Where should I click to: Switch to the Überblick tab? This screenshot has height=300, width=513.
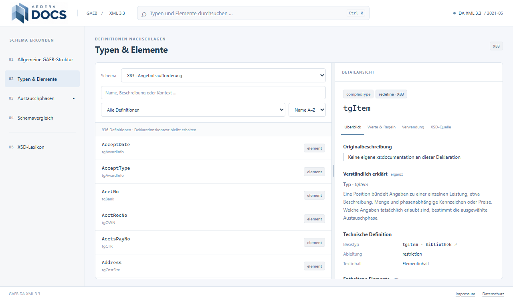tap(353, 127)
